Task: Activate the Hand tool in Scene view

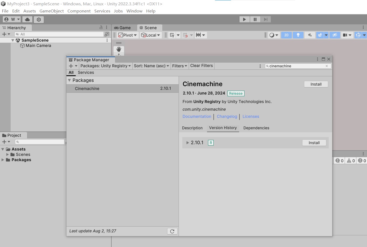Action: 119,50
